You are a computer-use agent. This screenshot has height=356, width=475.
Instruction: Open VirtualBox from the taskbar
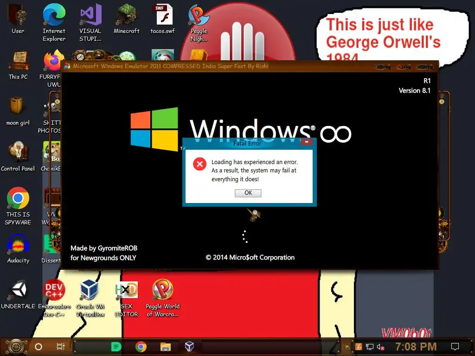(x=189, y=347)
